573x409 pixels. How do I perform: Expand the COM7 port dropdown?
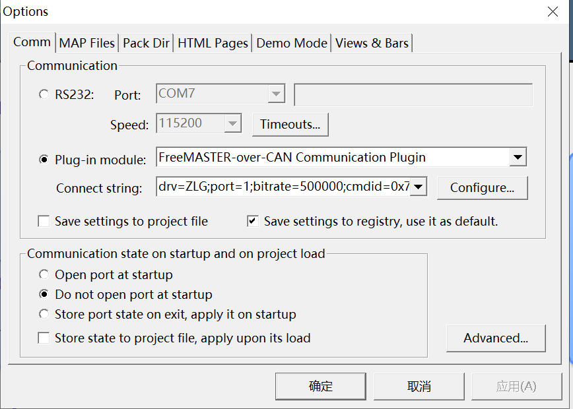tap(275, 94)
